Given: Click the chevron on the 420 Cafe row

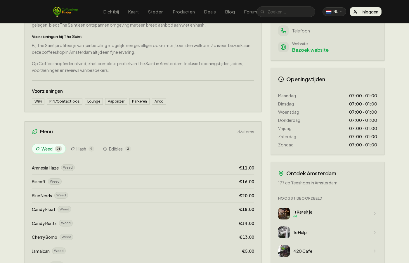Looking at the screenshot, I should (x=375, y=251).
